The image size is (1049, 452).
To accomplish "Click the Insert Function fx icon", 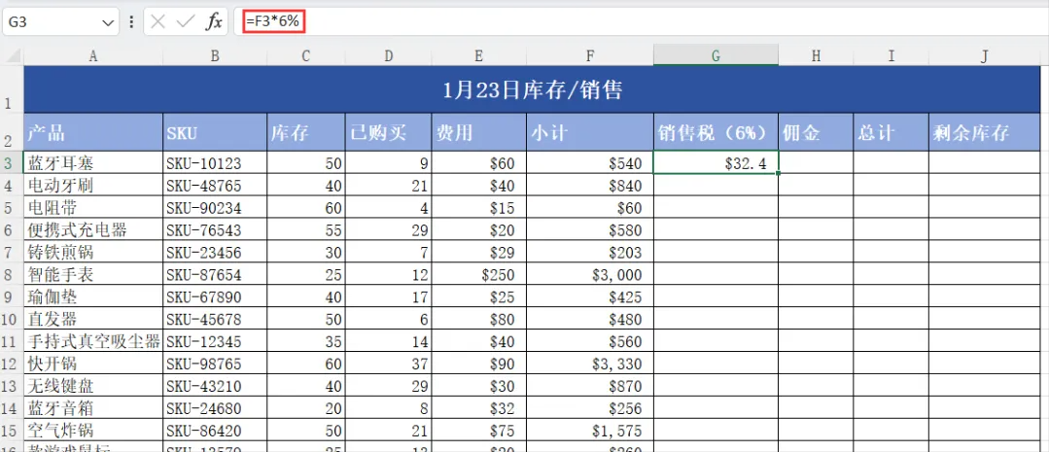I will (x=214, y=21).
